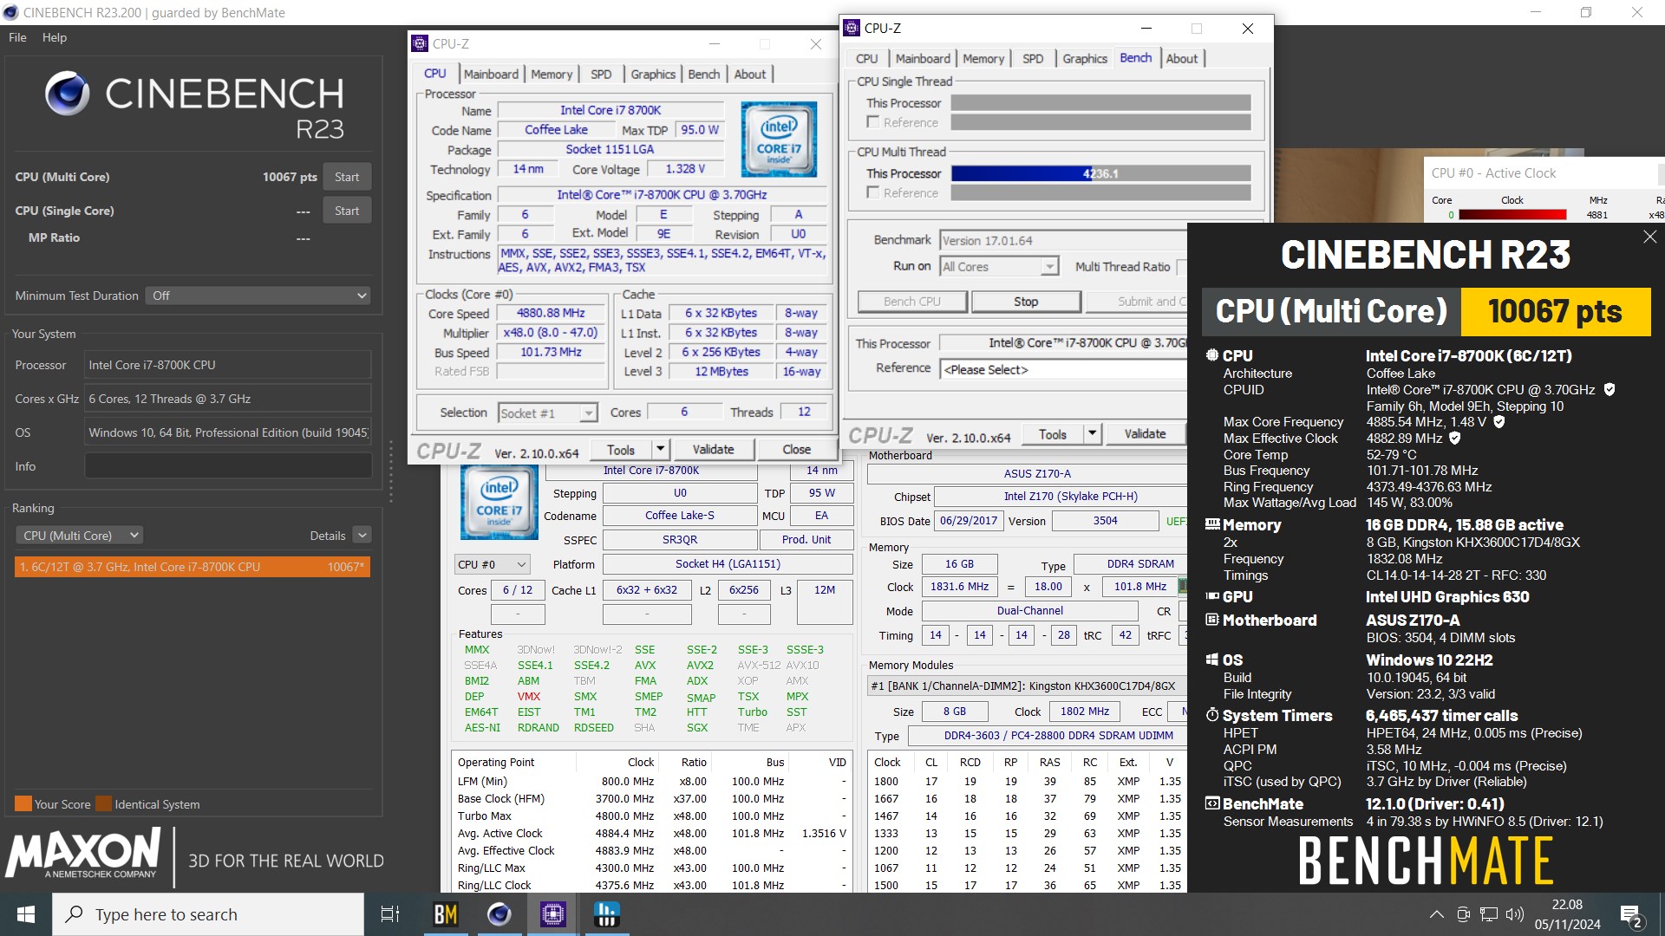Click Validate in left CPU-Z window
This screenshot has height=936, width=1665.
714,450
